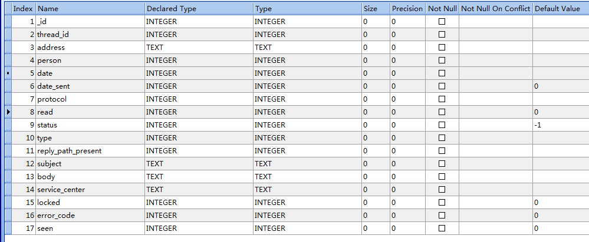
Task: Check Not Null for the seen row
Action: click(442, 228)
